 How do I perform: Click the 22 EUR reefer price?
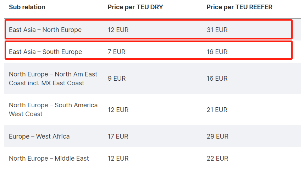(217, 158)
